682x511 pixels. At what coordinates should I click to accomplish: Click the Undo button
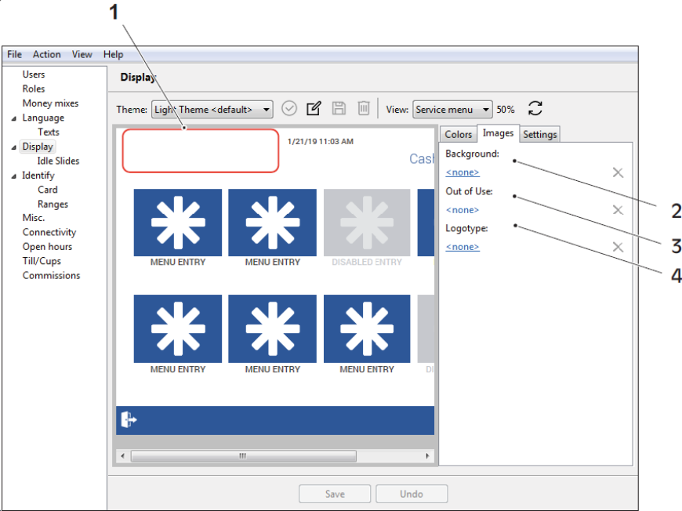click(412, 493)
